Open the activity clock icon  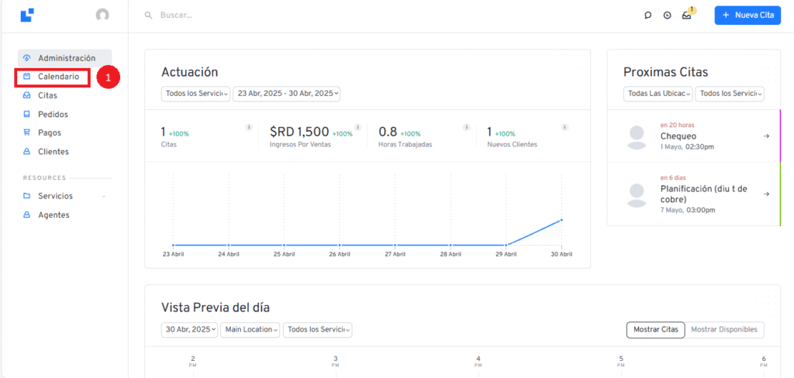point(667,15)
